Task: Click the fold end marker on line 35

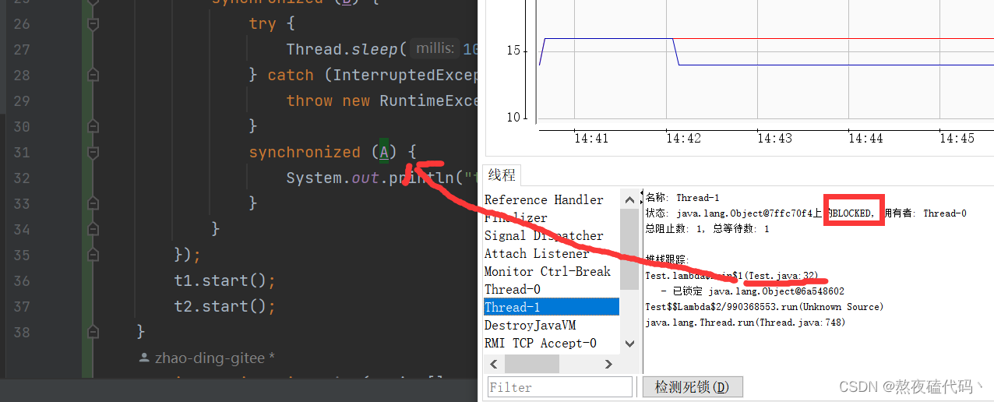Action: click(93, 256)
